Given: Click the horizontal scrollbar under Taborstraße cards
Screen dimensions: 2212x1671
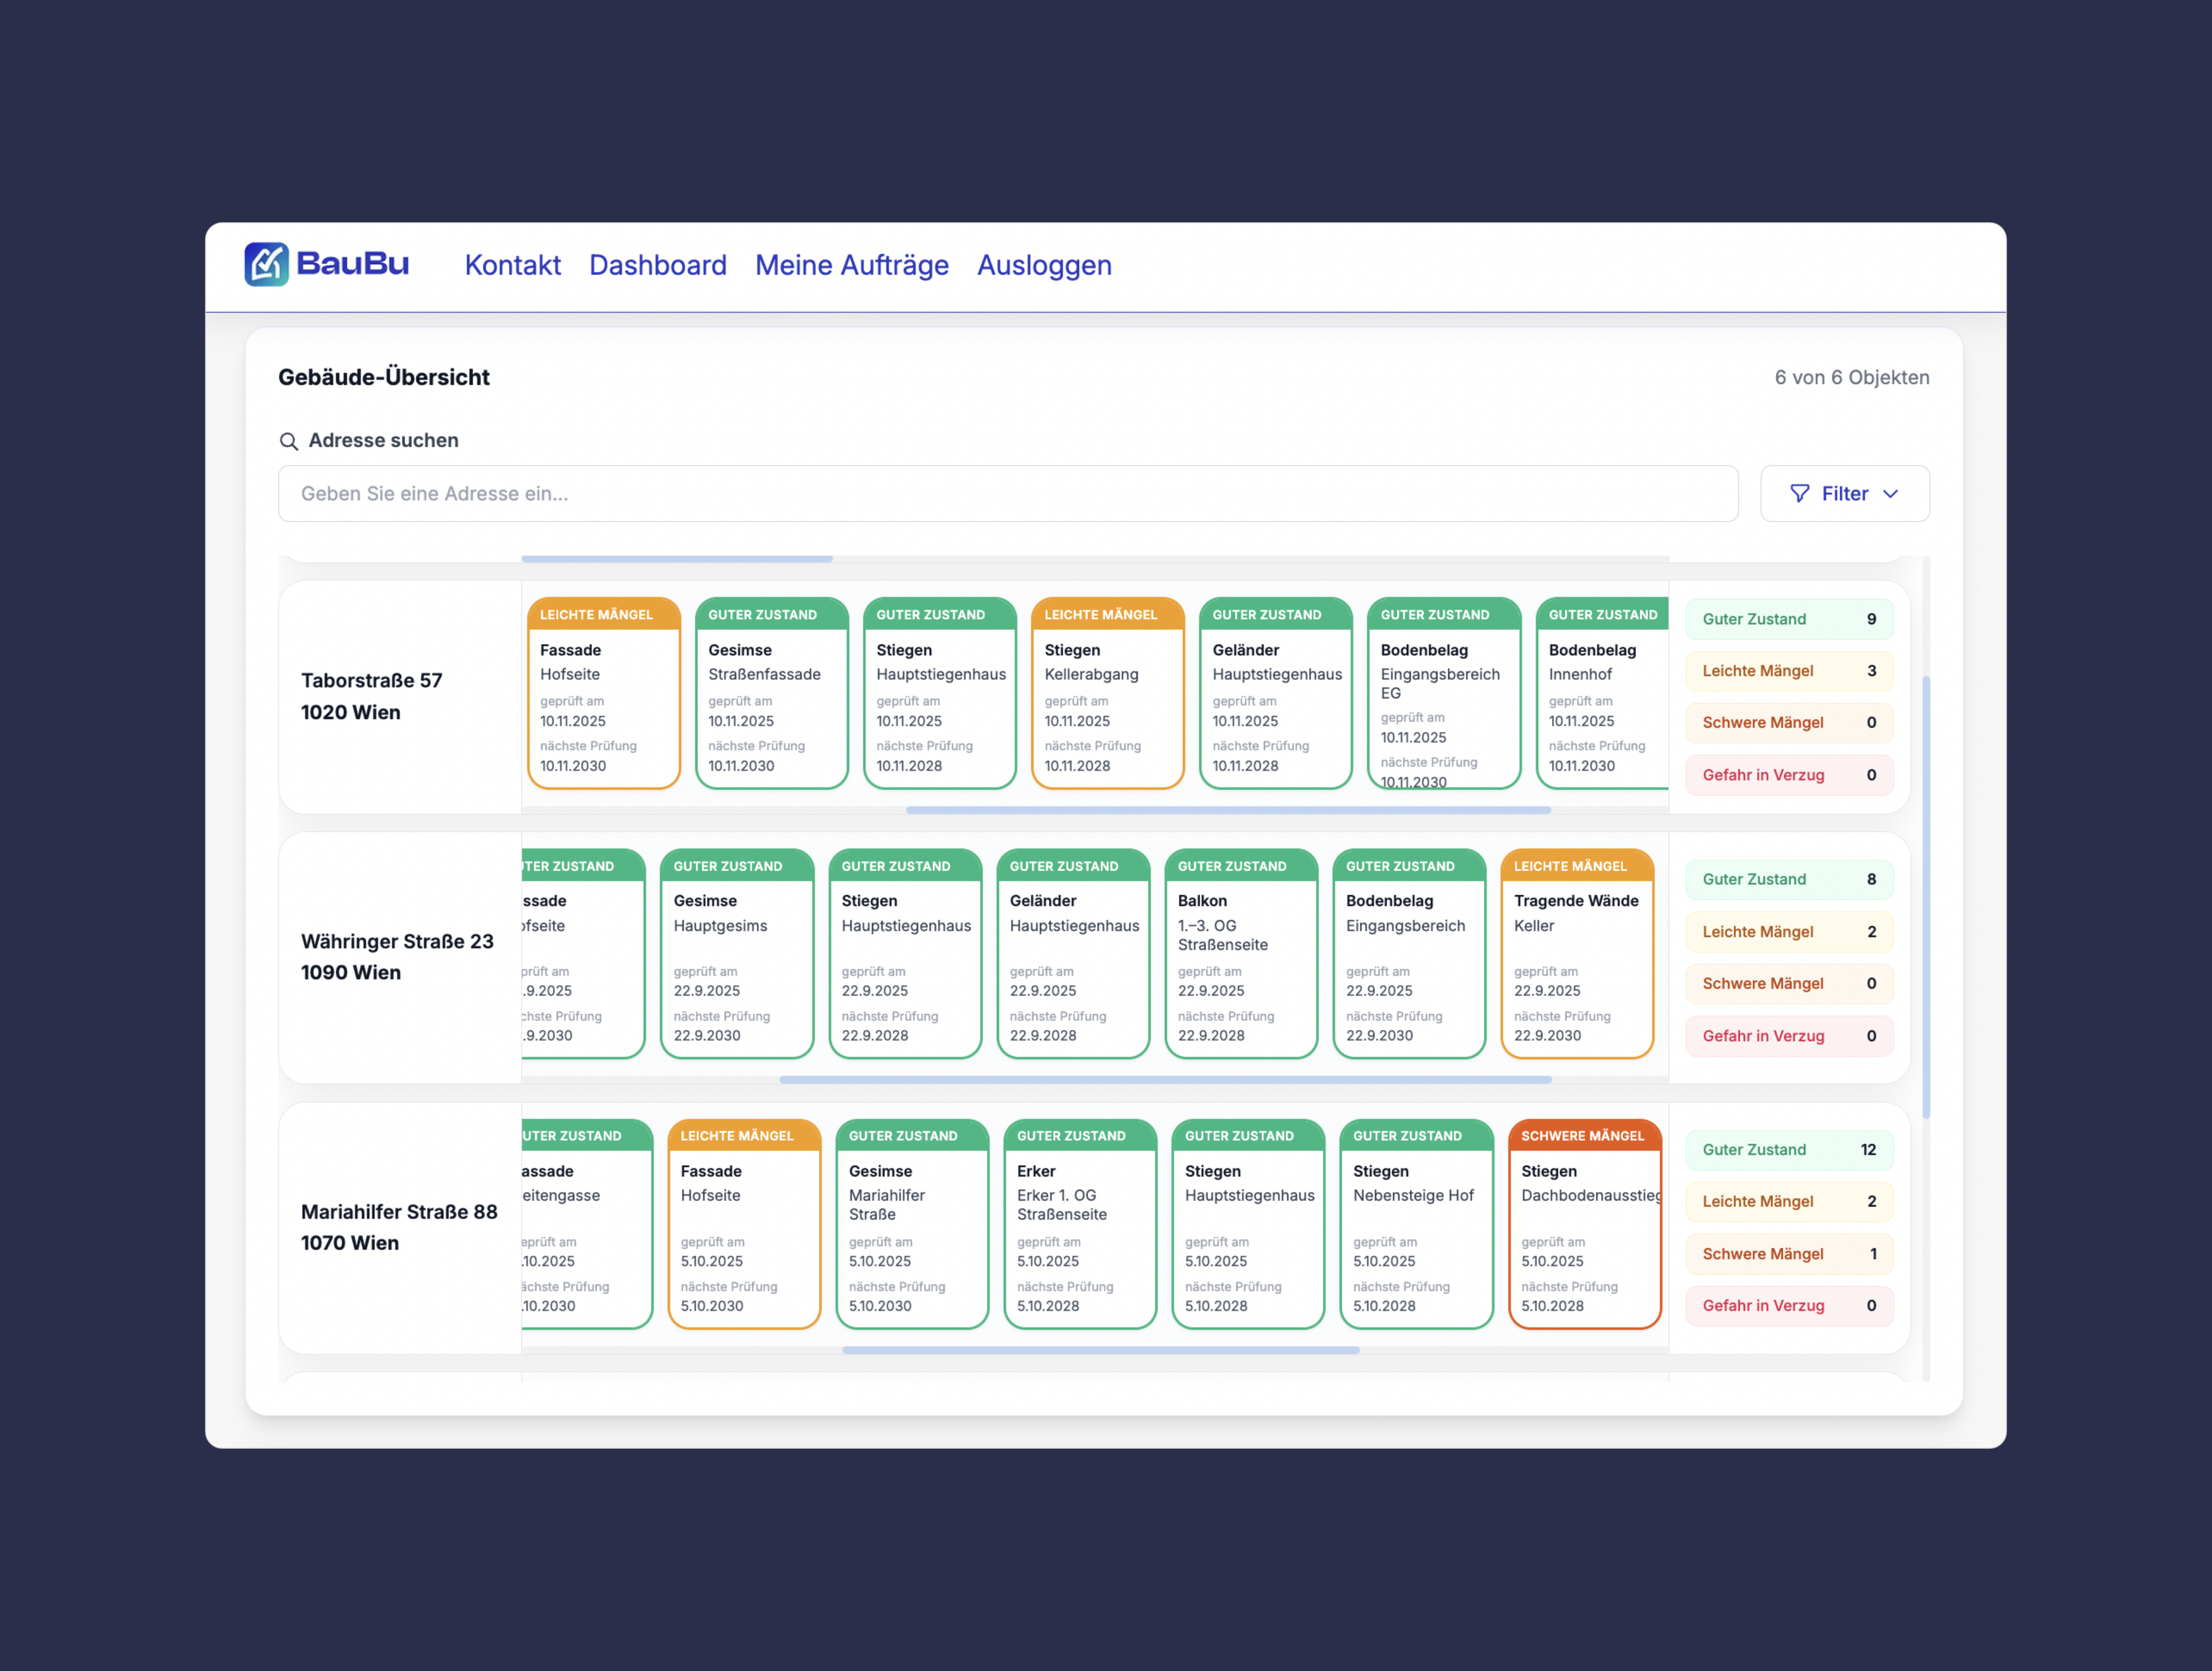Looking at the screenshot, I should (x=1228, y=810).
